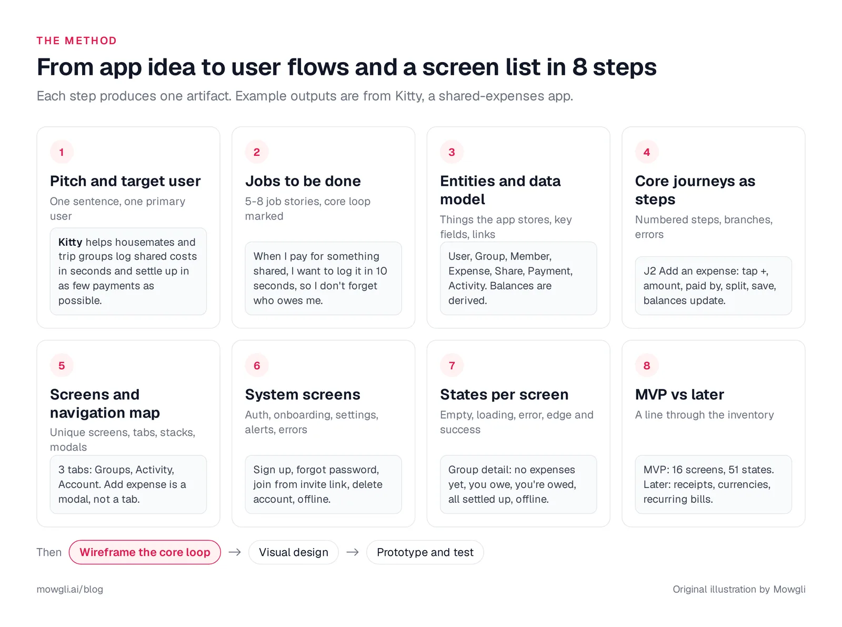Screen dimensions: 842x627
Task: Click the '3 tabs: Groups, Activity' example box
Action: click(x=128, y=484)
